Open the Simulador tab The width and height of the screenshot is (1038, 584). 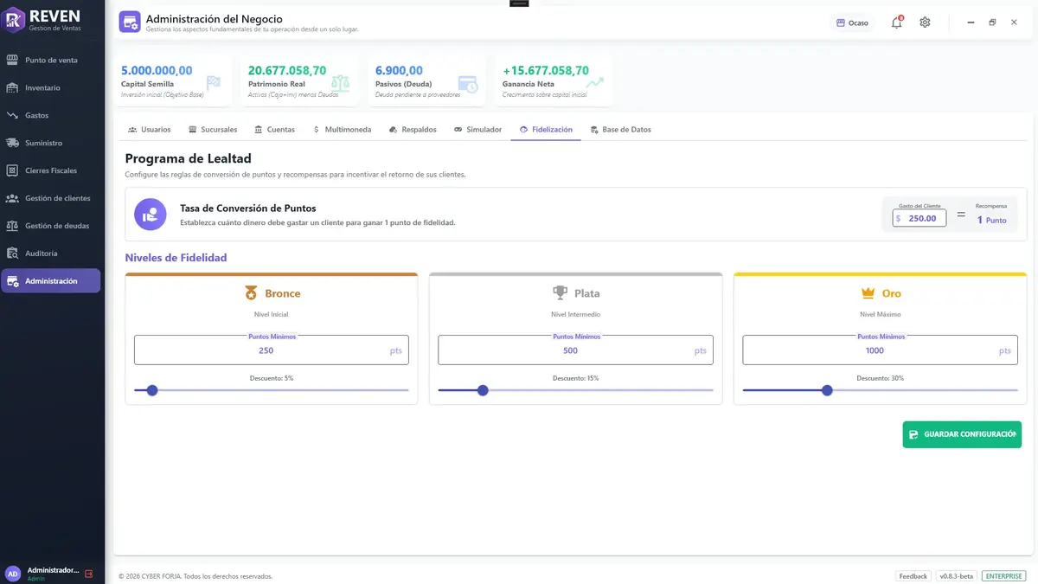tap(478, 130)
